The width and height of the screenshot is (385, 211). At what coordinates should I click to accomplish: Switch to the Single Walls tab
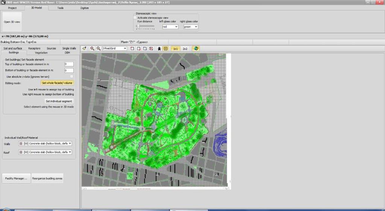pyautogui.click(x=69, y=48)
